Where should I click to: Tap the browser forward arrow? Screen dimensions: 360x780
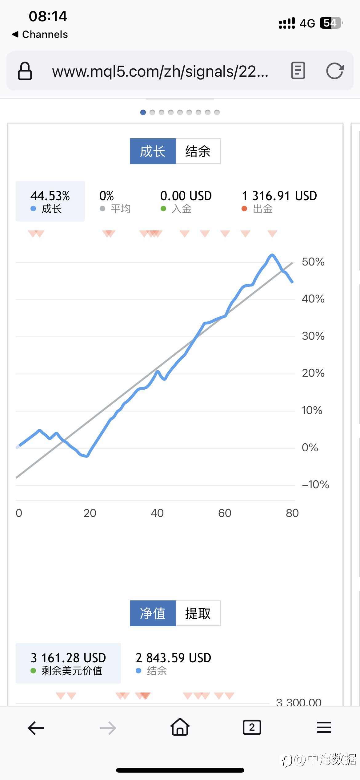click(x=108, y=728)
